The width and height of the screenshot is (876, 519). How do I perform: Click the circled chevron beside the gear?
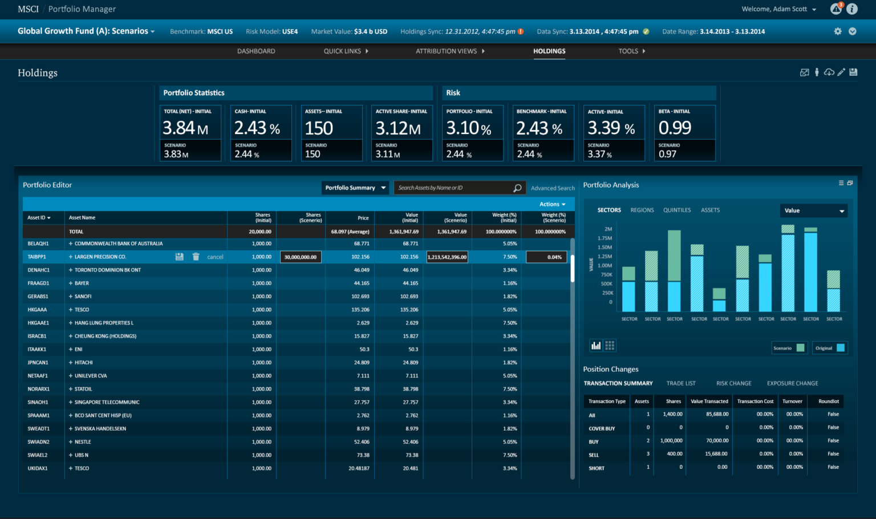click(852, 31)
